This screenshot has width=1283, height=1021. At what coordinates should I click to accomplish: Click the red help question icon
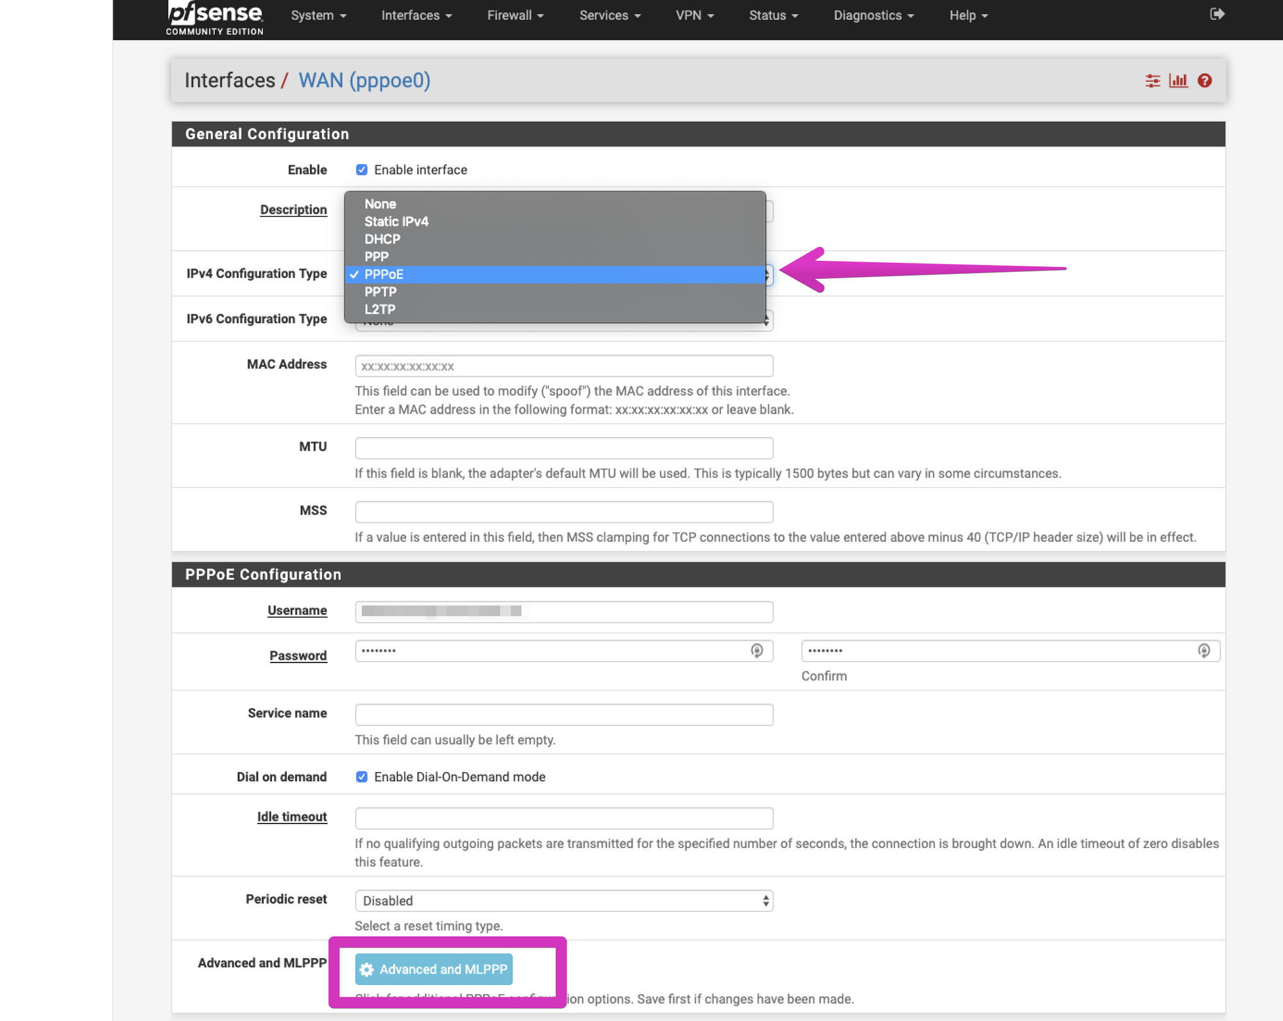[x=1204, y=81]
